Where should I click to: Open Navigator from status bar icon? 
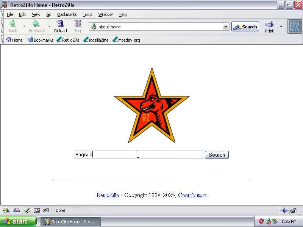click(6, 210)
